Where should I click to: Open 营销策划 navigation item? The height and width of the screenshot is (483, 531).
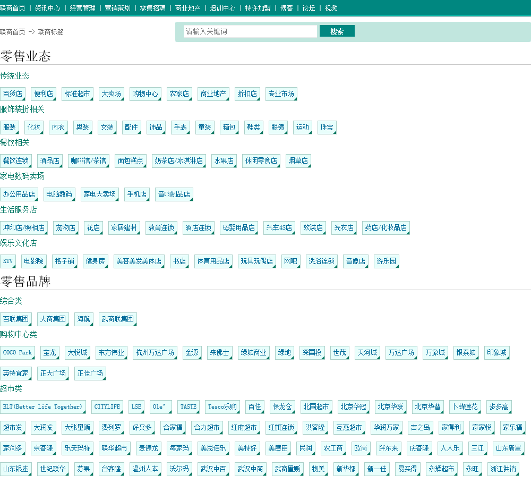[x=117, y=8]
